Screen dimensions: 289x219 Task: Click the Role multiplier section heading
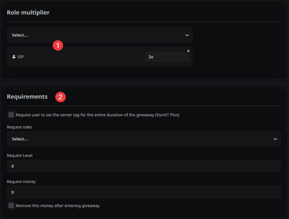tap(28, 12)
